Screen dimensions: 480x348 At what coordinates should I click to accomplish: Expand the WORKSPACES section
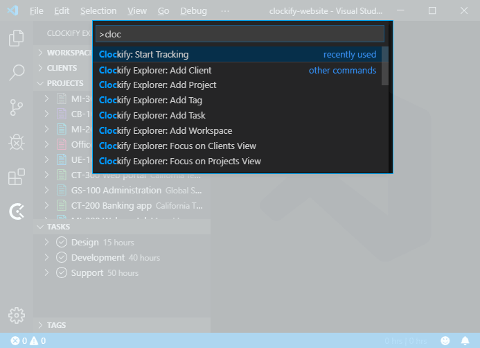tap(40, 53)
